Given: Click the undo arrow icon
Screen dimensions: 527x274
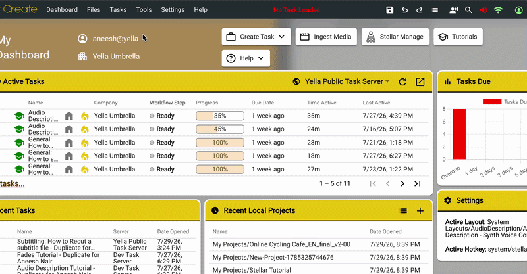Looking at the screenshot, I should [404, 10].
